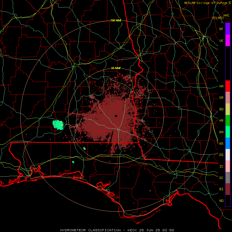Image resolution: width=232 pixels, height=232 pixels.
Task: Select the BD yellow legend color
Action: click(228, 109)
